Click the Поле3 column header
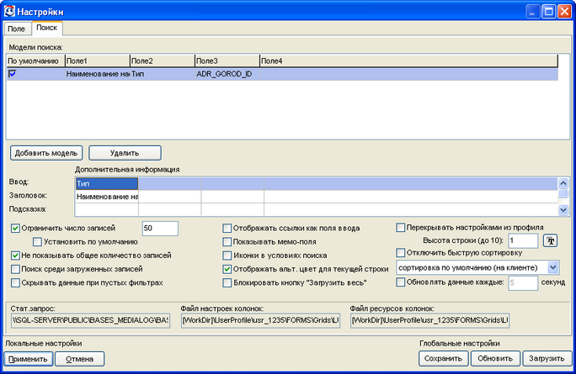 coord(227,61)
